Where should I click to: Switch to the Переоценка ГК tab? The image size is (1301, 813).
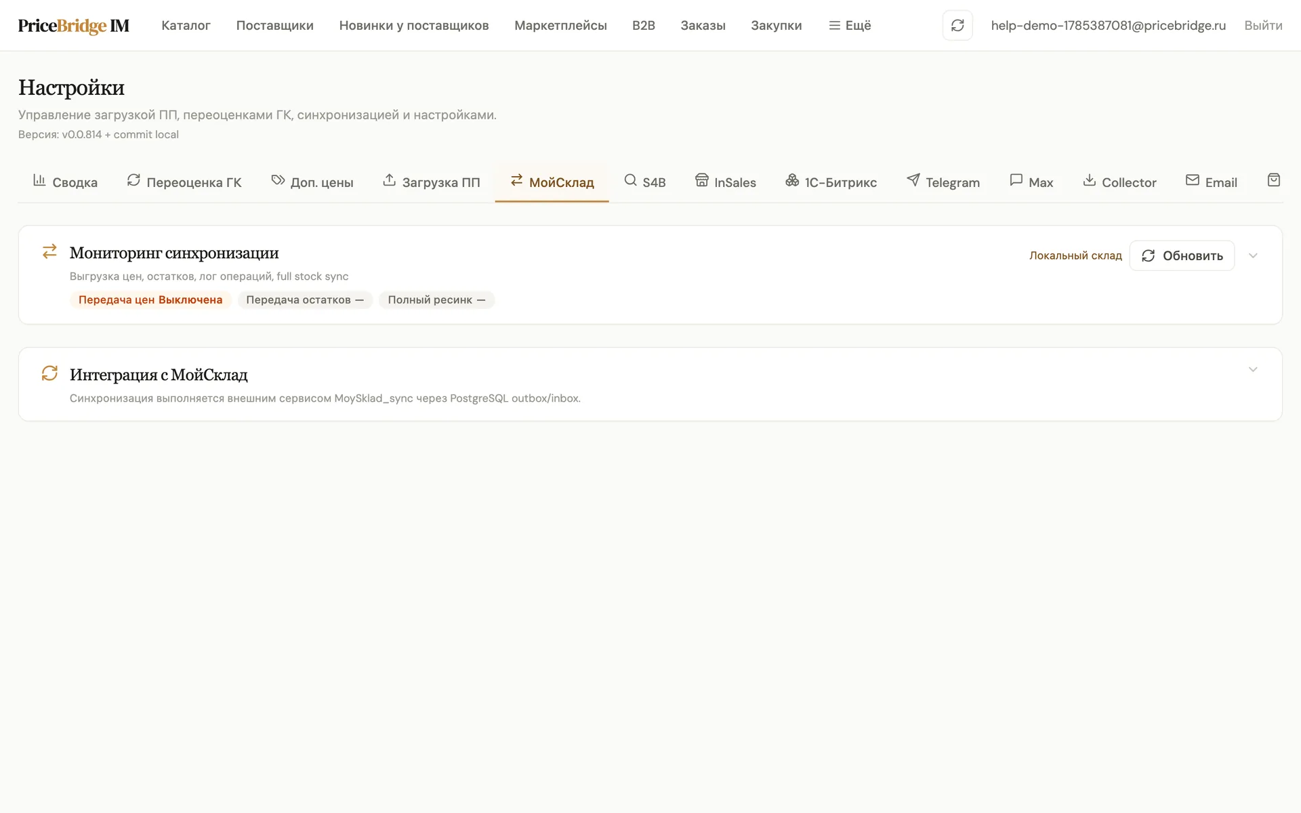pyautogui.click(x=184, y=182)
